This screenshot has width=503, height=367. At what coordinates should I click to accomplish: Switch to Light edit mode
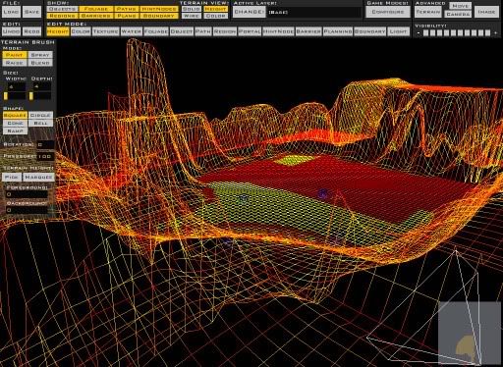[x=398, y=31]
